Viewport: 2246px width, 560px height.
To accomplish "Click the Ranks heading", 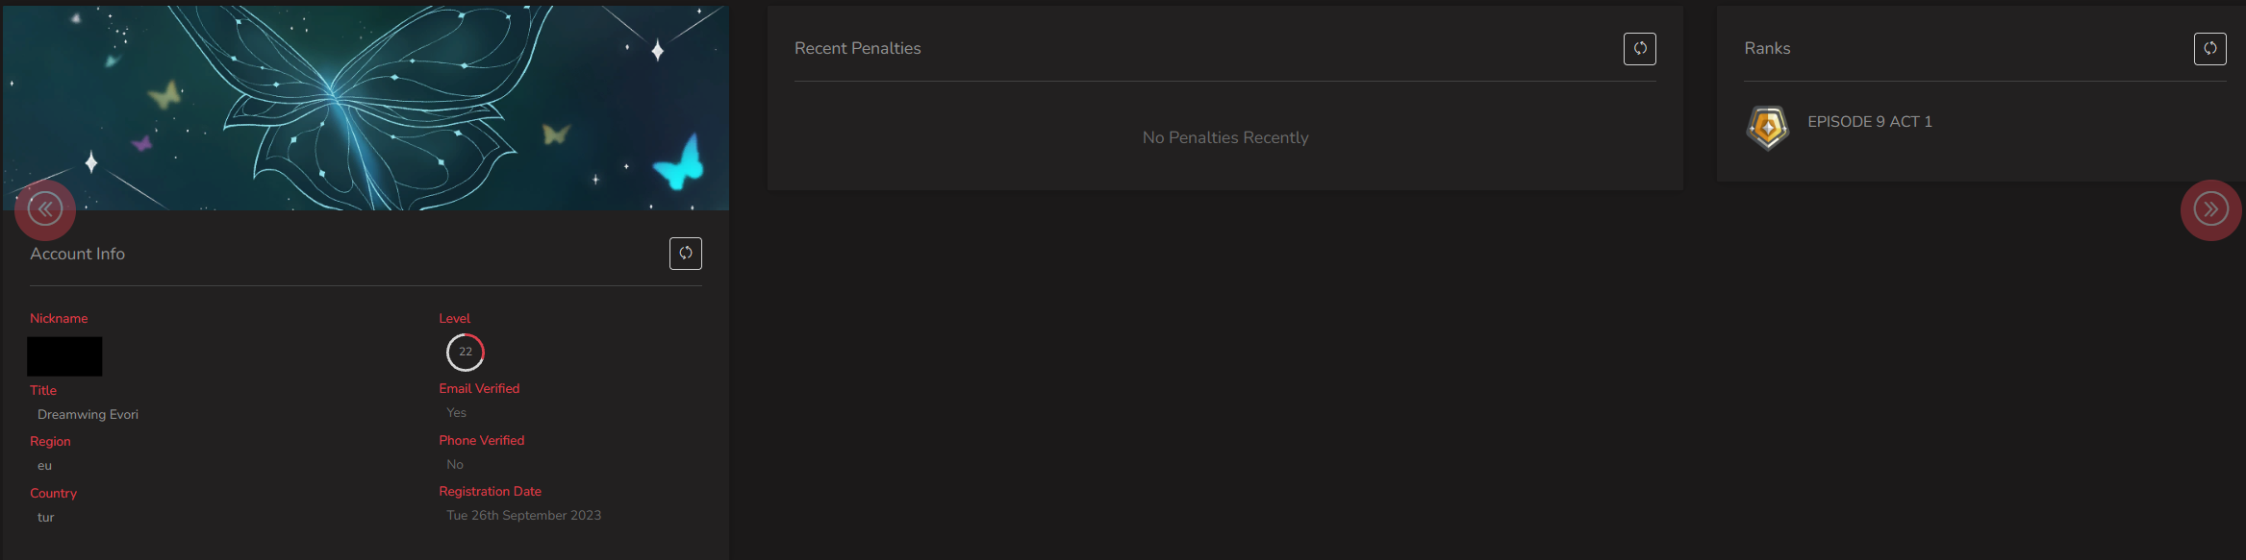I will click(x=1768, y=48).
